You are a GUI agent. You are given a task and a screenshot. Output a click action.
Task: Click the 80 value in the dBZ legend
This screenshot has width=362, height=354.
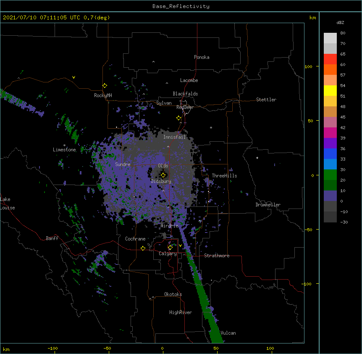pos(343,33)
